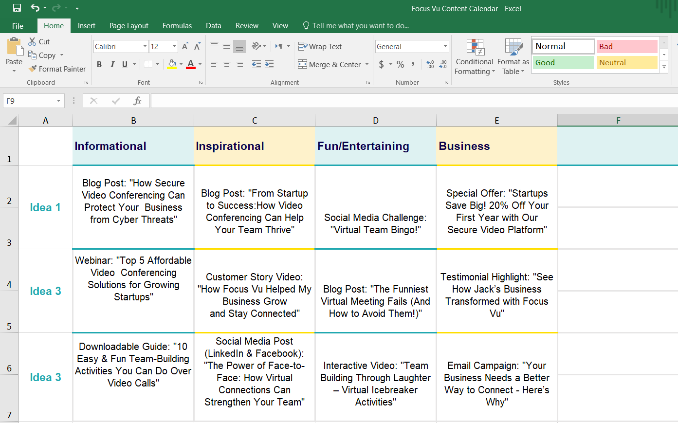The width and height of the screenshot is (678, 423).
Task: Apply Percent Style formatting
Action: (x=400, y=64)
